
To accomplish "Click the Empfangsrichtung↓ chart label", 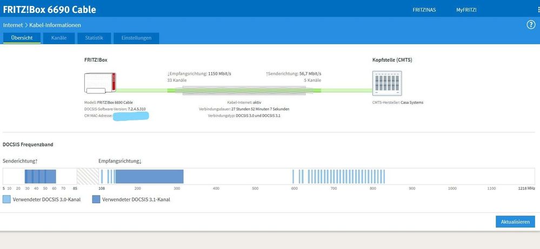I will click(120, 161).
